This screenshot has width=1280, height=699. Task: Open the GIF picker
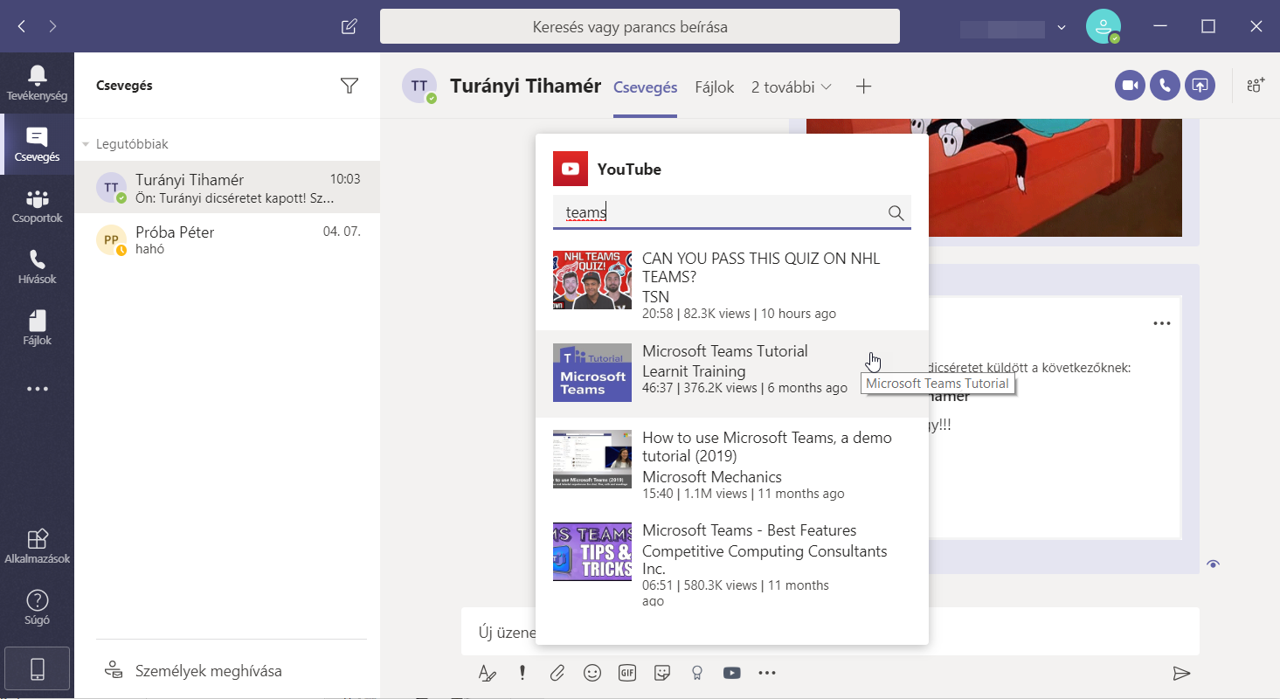click(626, 673)
